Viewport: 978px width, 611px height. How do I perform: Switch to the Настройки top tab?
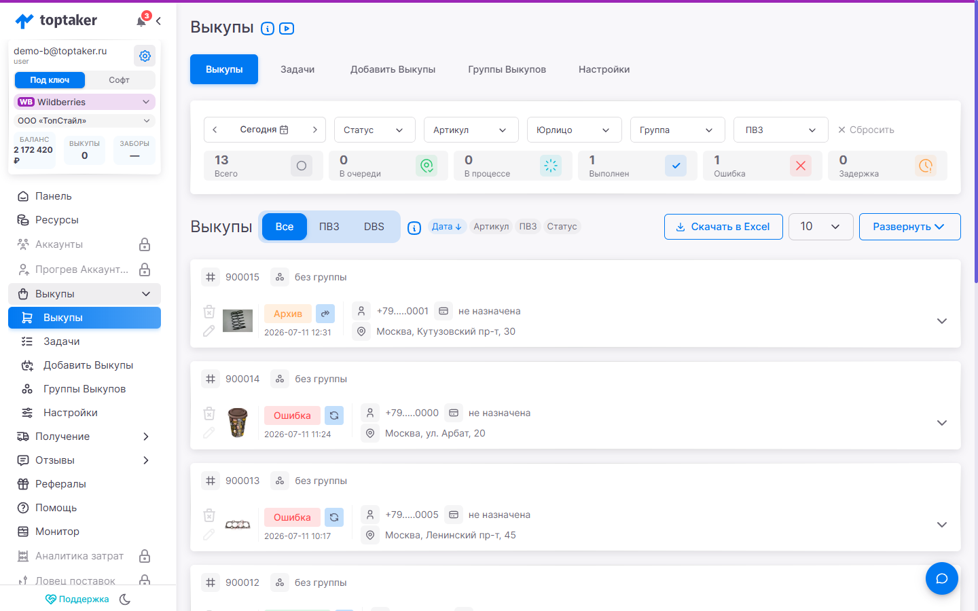604,69
